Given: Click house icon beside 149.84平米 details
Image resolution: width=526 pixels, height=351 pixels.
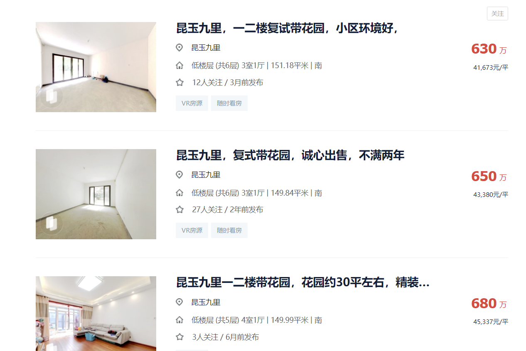Looking at the screenshot, I should coord(179,193).
